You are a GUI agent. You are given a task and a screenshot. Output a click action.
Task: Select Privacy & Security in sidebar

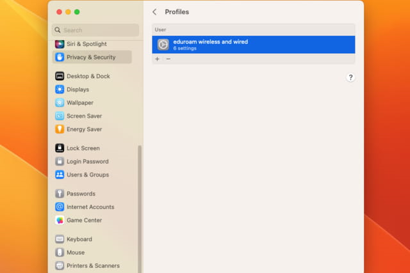click(91, 57)
